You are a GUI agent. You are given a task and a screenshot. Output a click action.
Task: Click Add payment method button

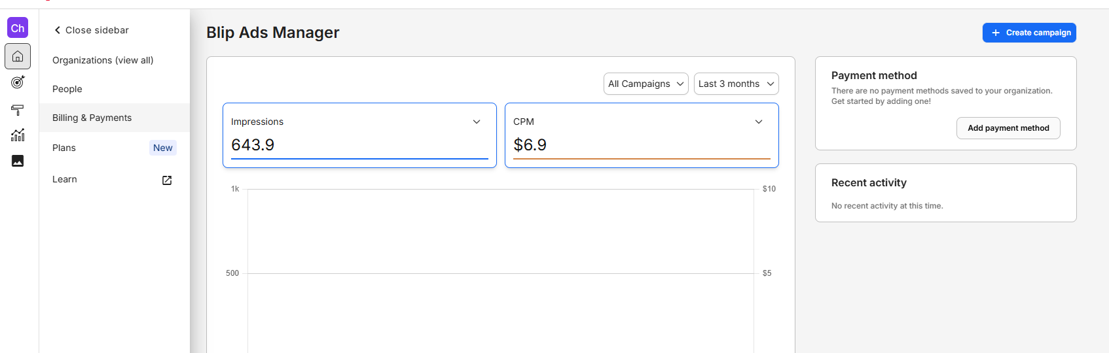pos(1008,128)
